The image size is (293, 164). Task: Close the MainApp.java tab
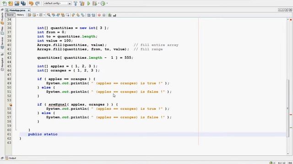(x=29, y=10)
